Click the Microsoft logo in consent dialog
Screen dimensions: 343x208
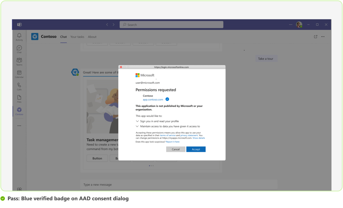(145, 75)
